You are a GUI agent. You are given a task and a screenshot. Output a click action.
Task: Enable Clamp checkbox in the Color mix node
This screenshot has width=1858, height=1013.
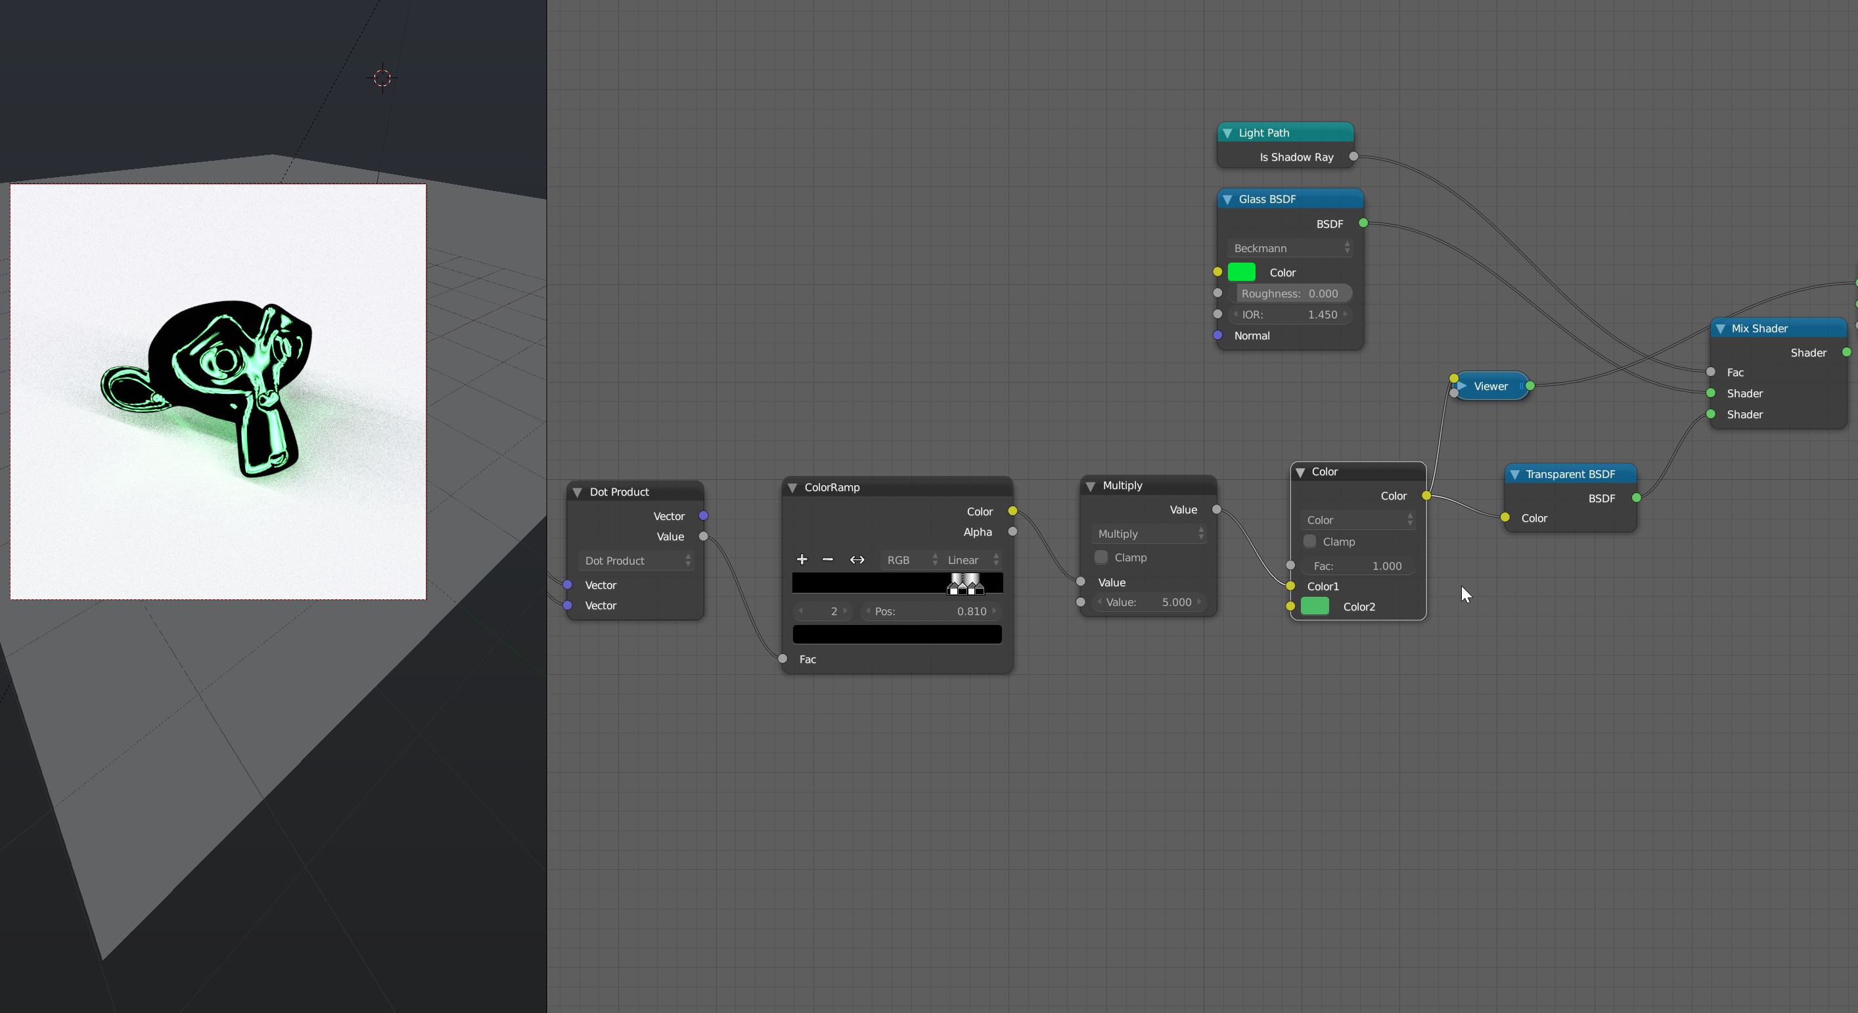click(1310, 541)
